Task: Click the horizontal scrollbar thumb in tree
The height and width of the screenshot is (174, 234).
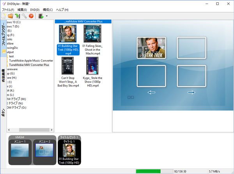Action: [x=34, y=130]
